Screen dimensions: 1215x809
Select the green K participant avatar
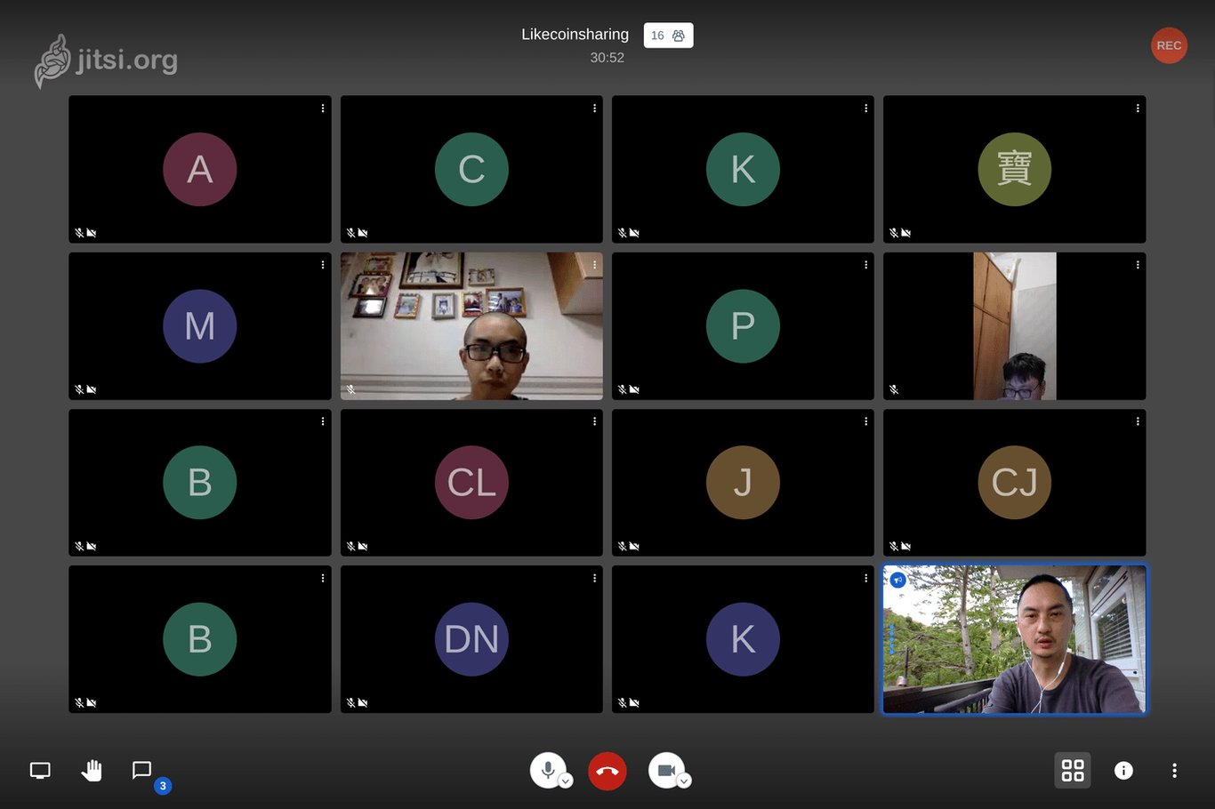(743, 169)
